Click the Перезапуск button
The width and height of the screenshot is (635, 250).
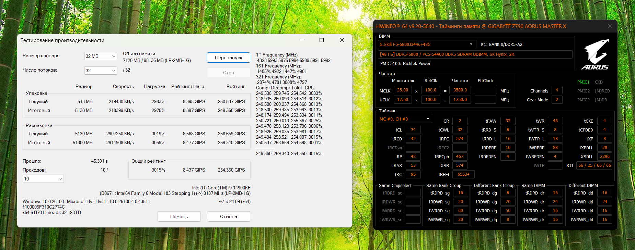(229, 58)
